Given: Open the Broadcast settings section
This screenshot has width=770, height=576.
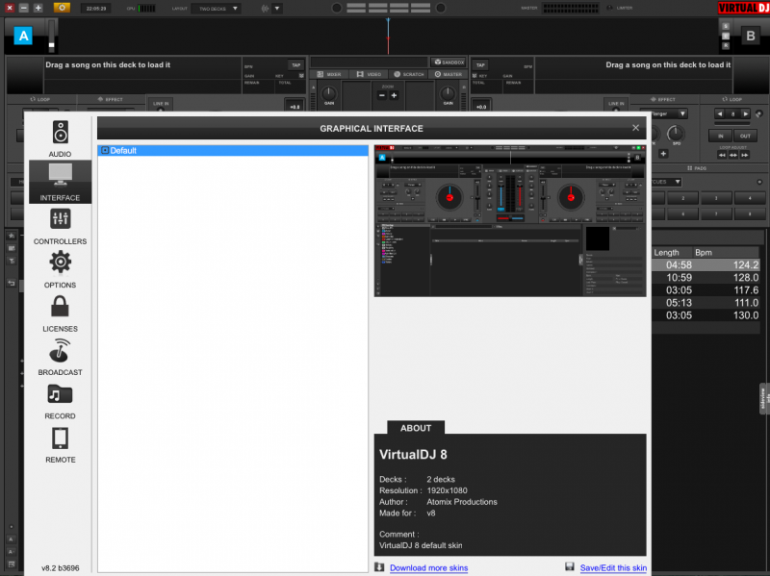Looking at the screenshot, I should pyautogui.click(x=61, y=356).
